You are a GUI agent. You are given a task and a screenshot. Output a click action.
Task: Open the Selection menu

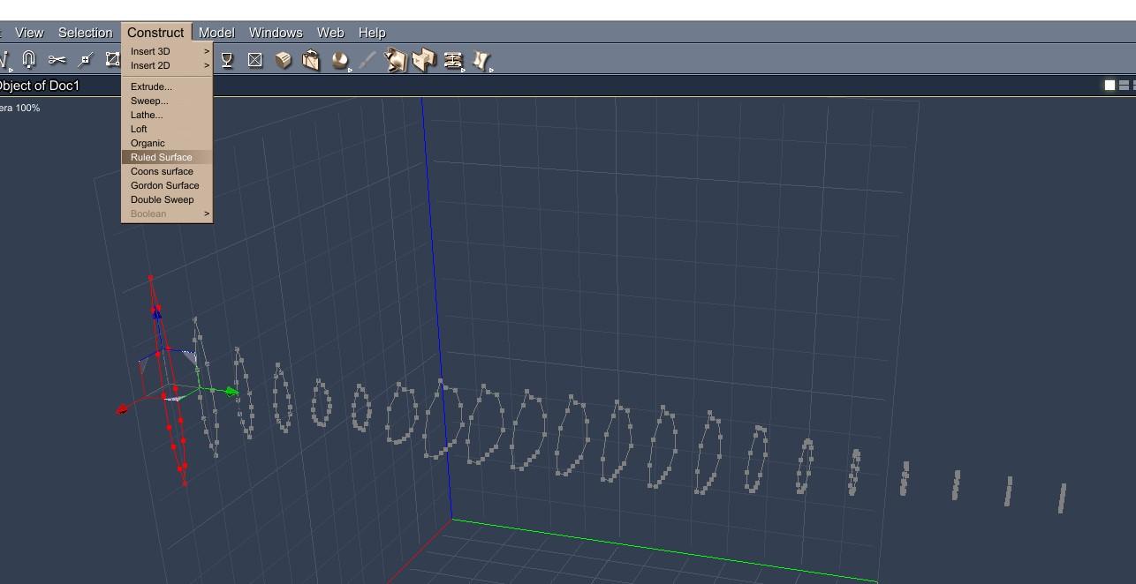(x=85, y=33)
